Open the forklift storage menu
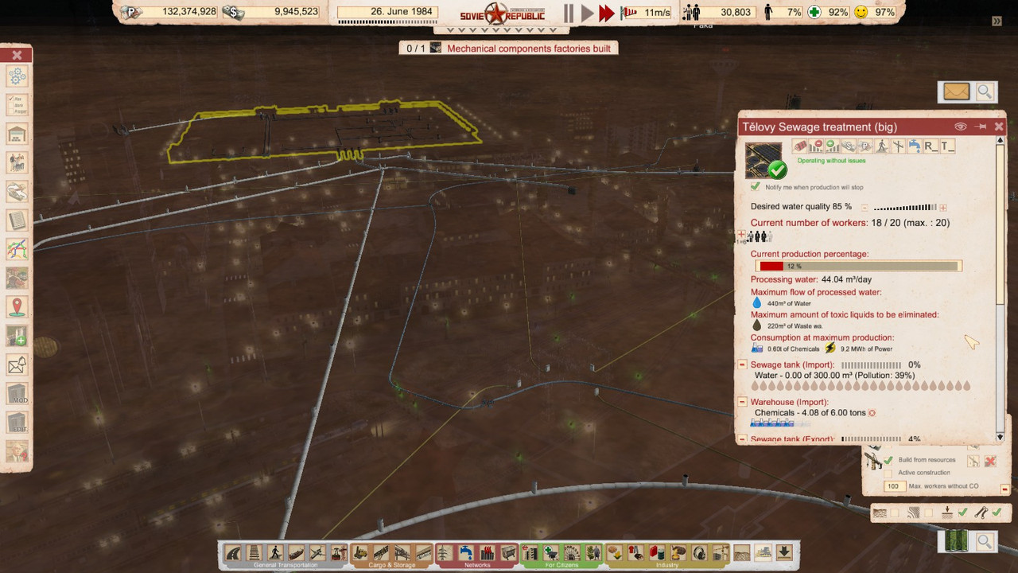This screenshot has width=1018, height=573. (360, 552)
